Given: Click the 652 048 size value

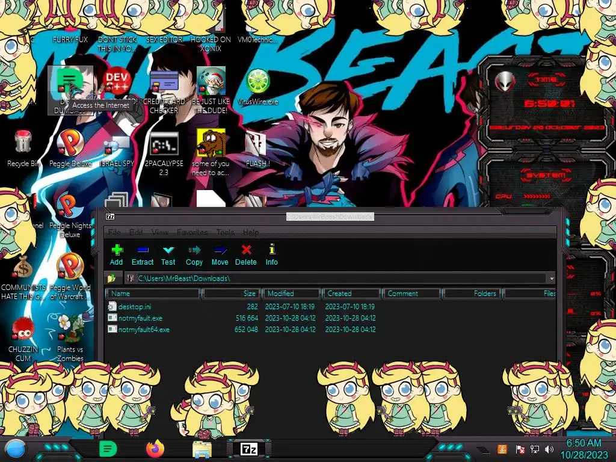Looking at the screenshot, I should [x=246, y=329].
